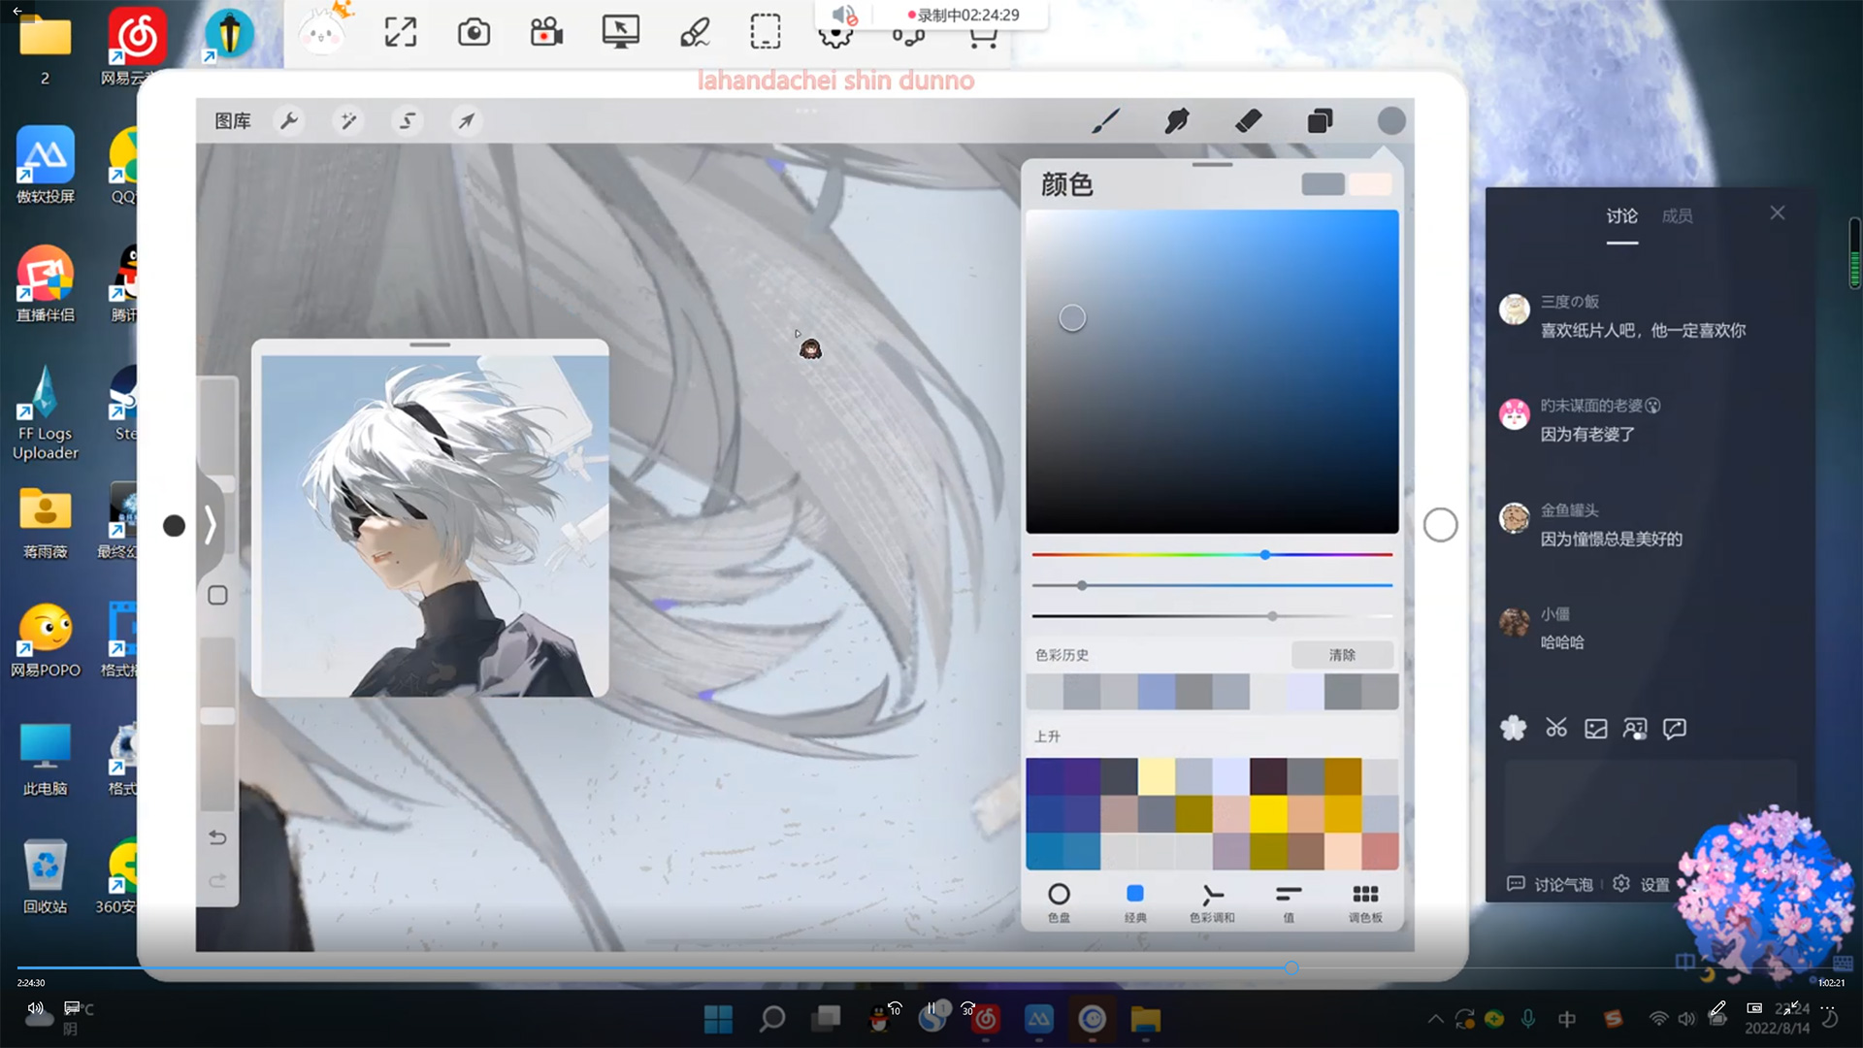
Task: Activate the Transform arrow tool
Action: point(467,121)
